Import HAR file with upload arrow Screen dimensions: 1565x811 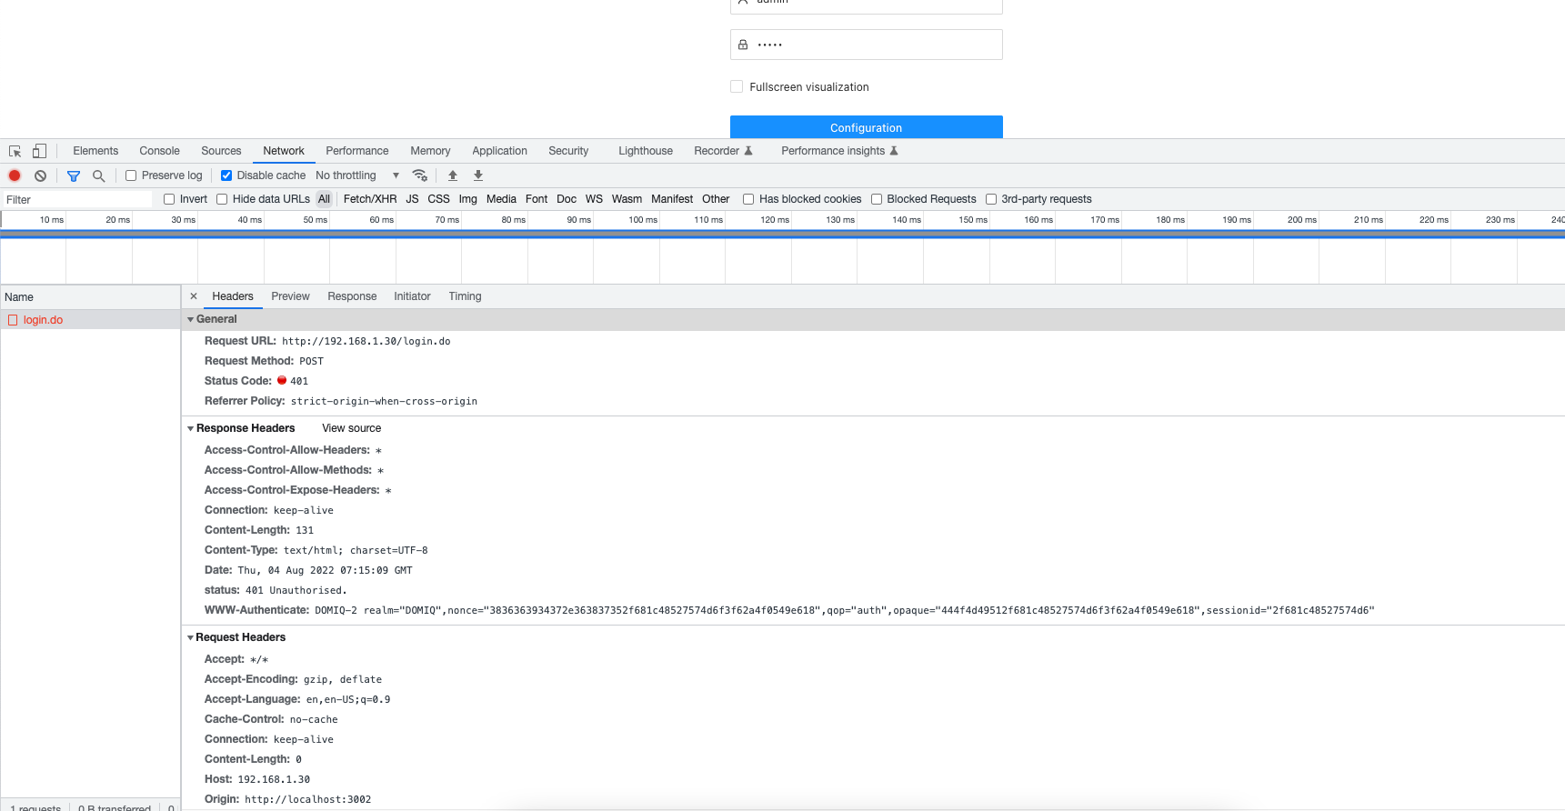453,175
